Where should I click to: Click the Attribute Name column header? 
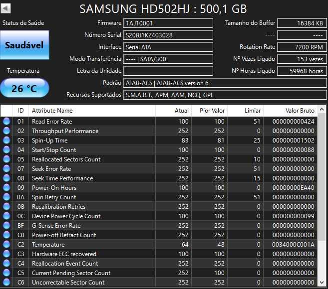(x=92, y=111)
